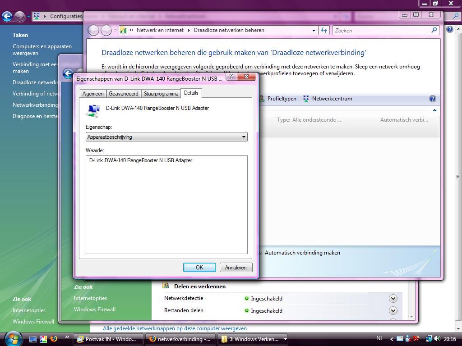This screenshot has height=346, width=462.
Task: Click Delen en verkennen heading icon
Action: pyautogui.click(x=166, y=286)
